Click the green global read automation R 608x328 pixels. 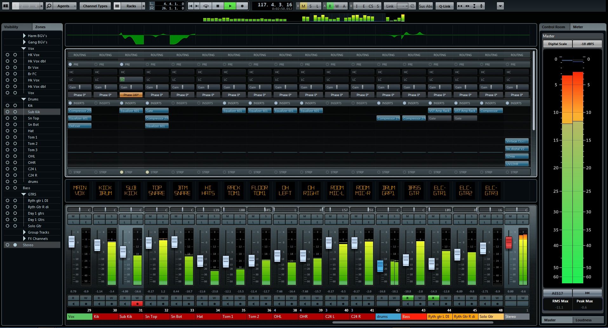coord(330,6)
